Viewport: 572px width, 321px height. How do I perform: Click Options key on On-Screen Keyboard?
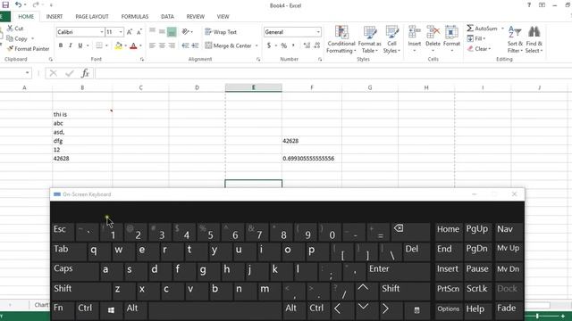tap(449, 309)
